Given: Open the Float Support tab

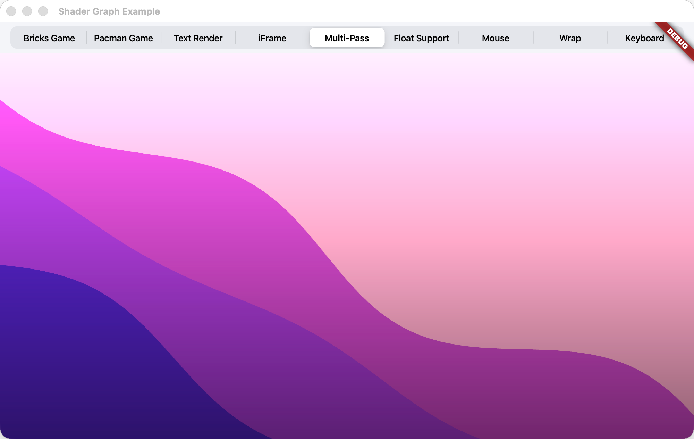Looking at the screenshot, I should 421,38.
